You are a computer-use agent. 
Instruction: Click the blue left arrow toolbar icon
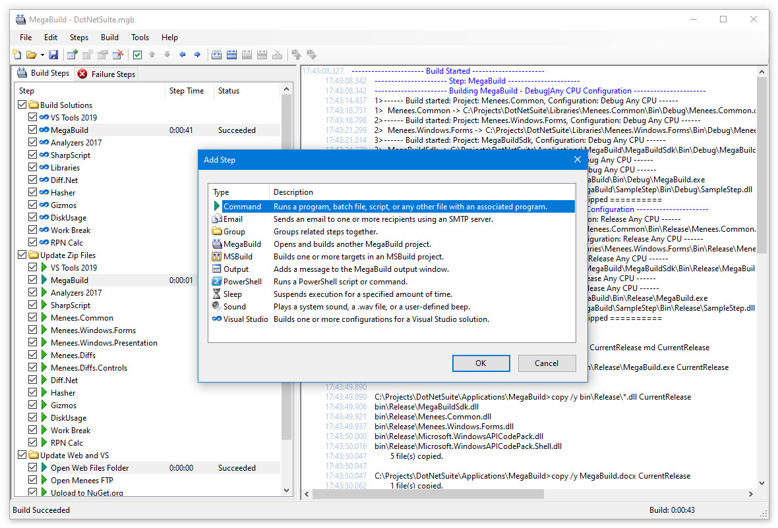coord(183,55)
